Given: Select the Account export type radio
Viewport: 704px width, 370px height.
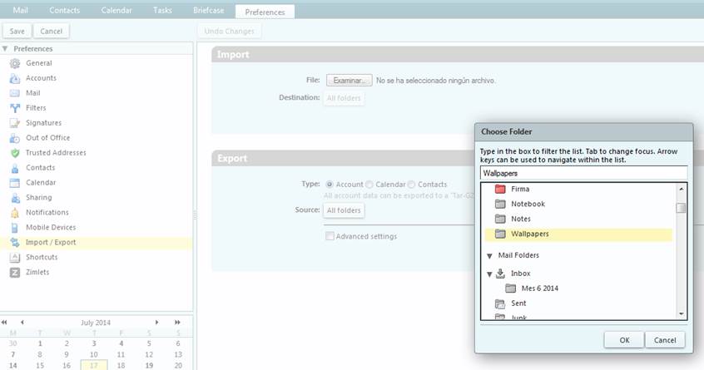Looking at the screenshot, I should tap(330, 185).
